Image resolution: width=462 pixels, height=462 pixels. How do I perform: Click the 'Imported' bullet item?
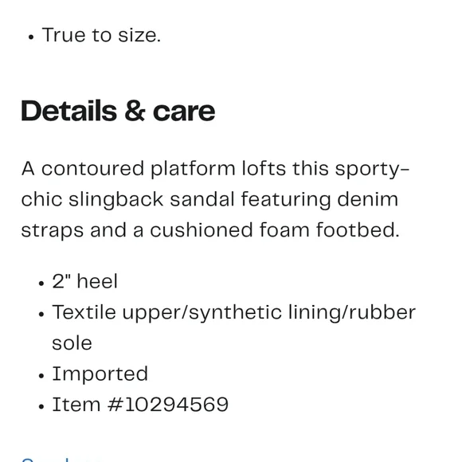tap(100, 374)
